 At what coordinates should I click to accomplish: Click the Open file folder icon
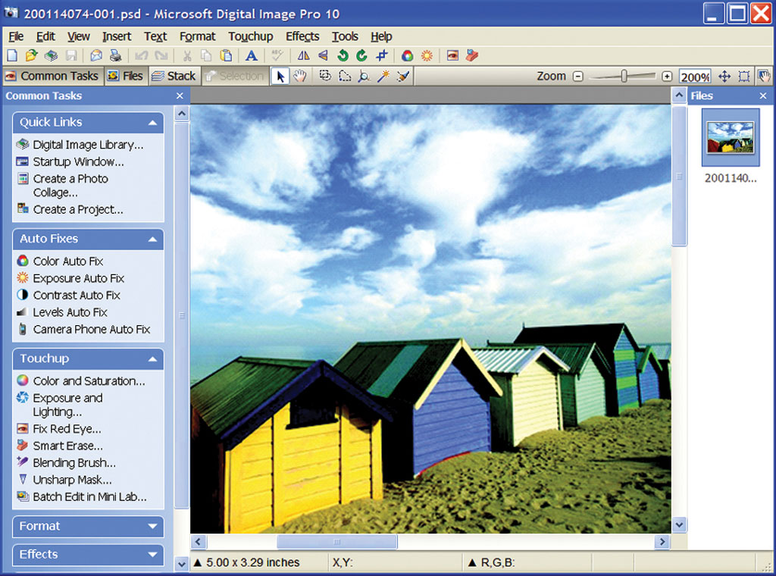point(31,55)
